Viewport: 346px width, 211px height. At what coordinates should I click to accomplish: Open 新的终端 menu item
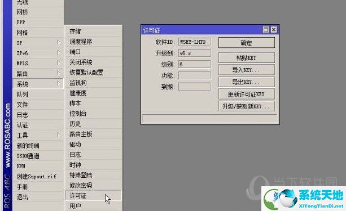click(38, 146)
